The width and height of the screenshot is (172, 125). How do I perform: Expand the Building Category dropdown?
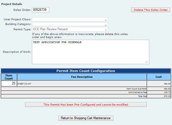coord(70,24)
